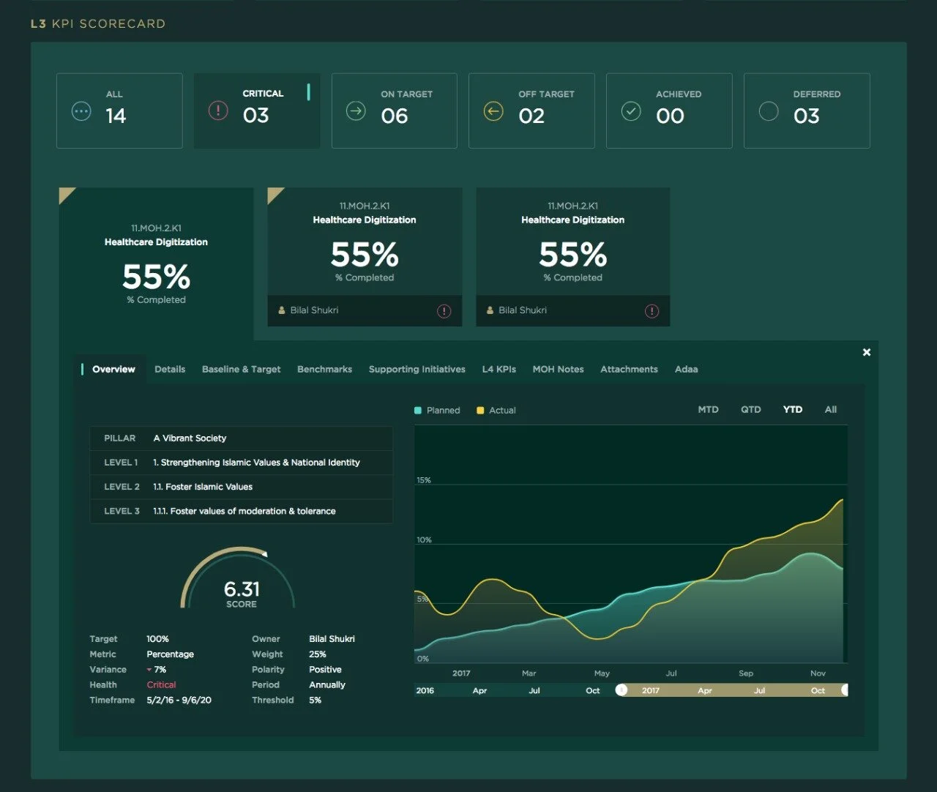The height and width of the screenshot is (792, 937).
Task: Select QTD chart range
Action: coord(751,410)
